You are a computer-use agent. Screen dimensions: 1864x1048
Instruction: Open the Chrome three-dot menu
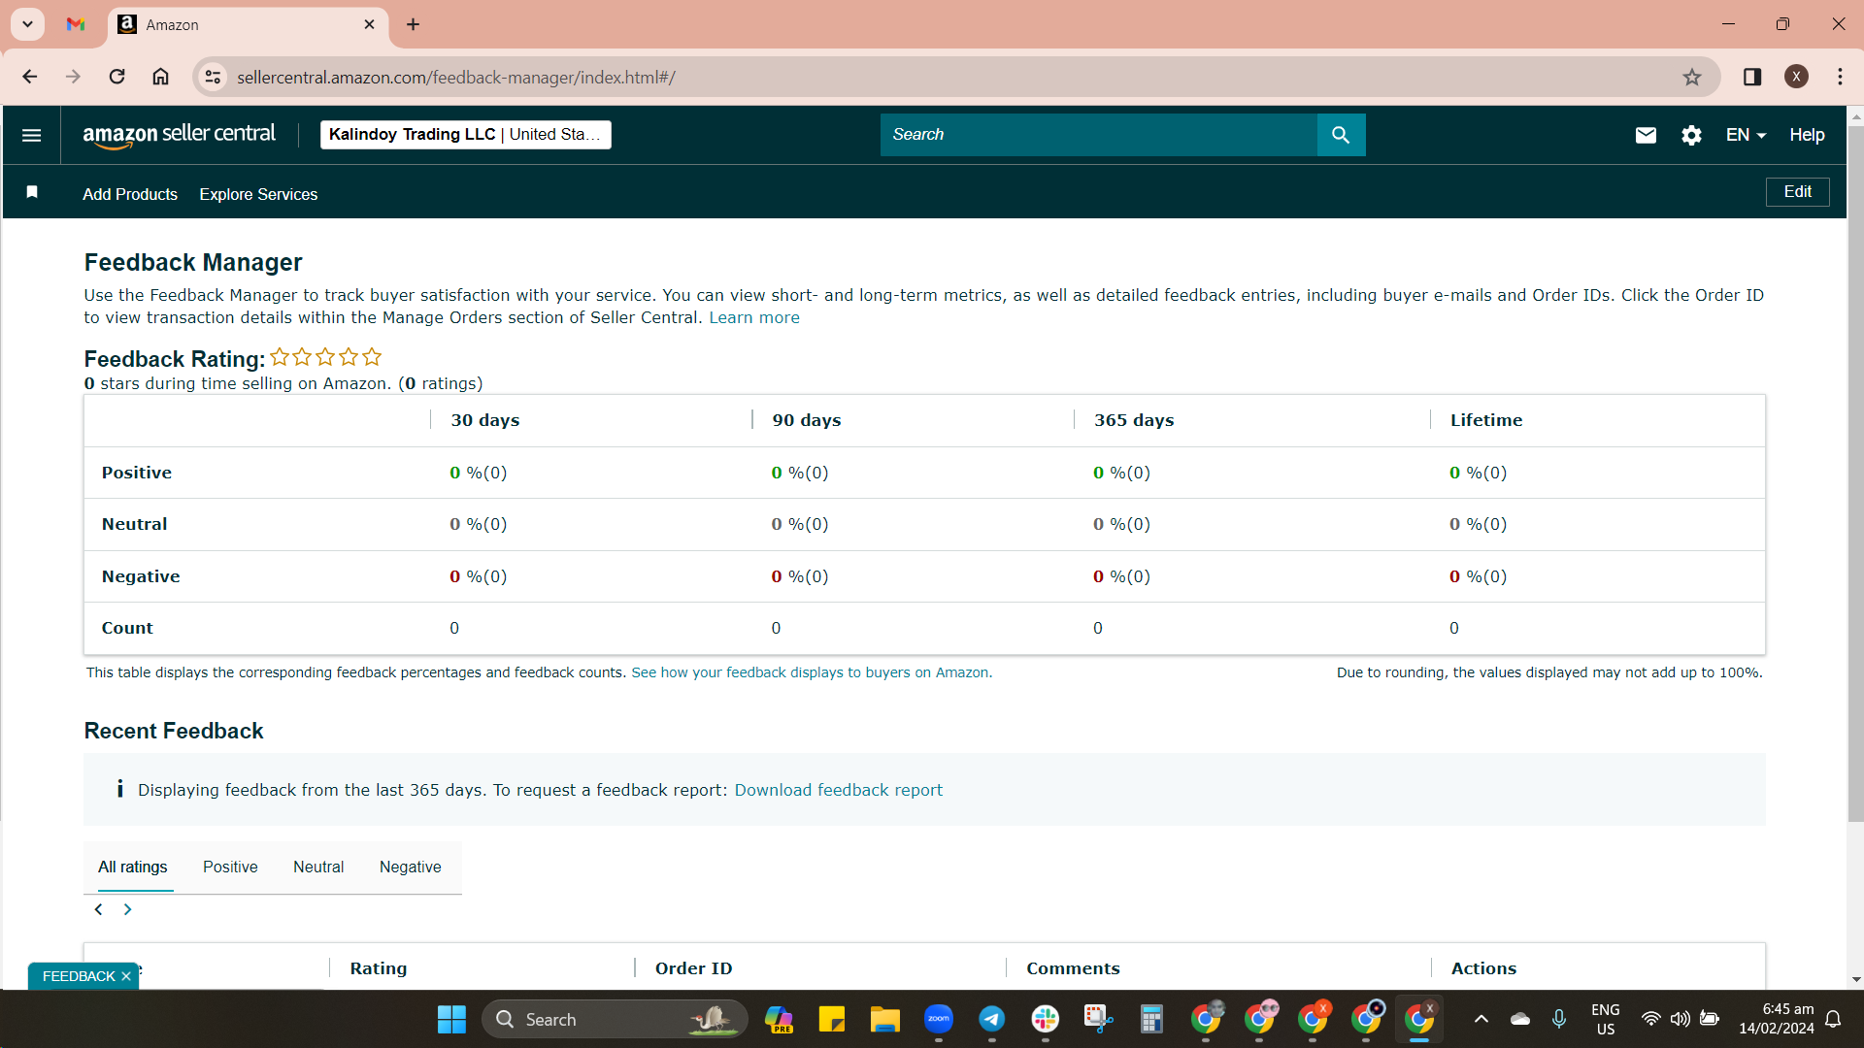tap(1840, 77)
